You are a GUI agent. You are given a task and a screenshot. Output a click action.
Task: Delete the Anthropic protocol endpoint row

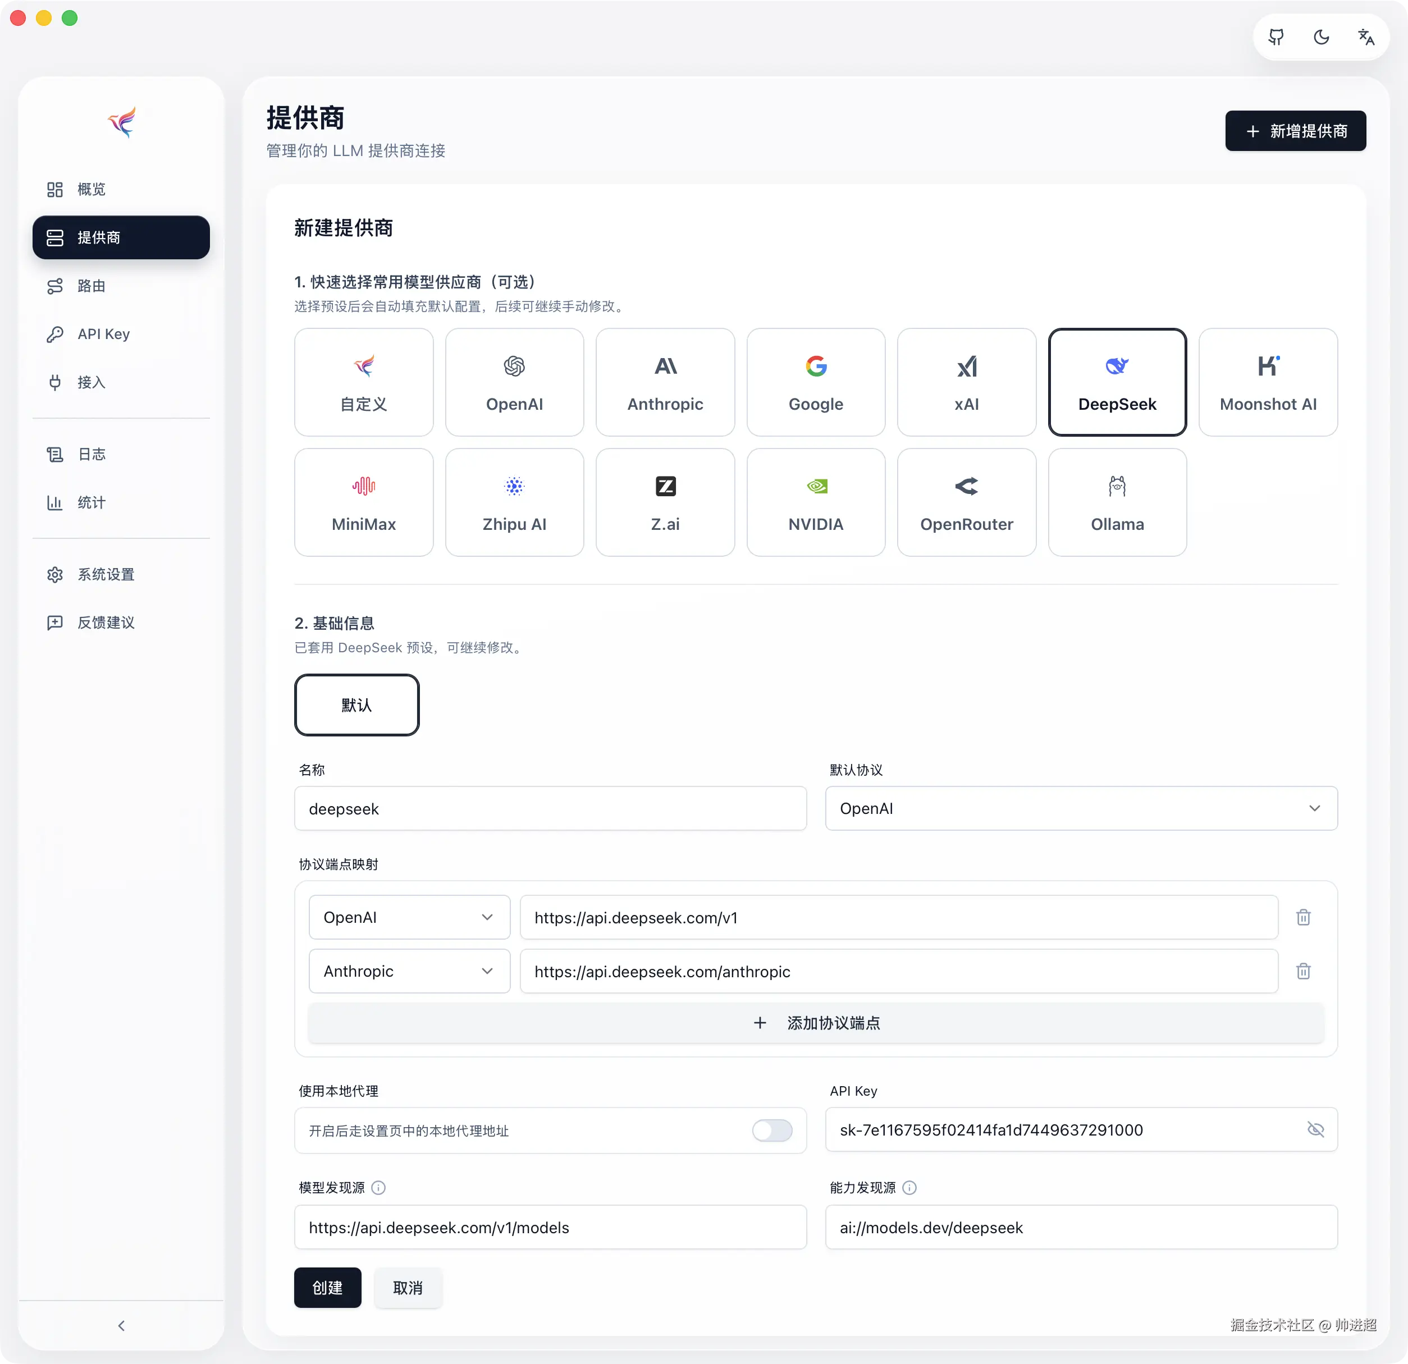pos(1303,971)
